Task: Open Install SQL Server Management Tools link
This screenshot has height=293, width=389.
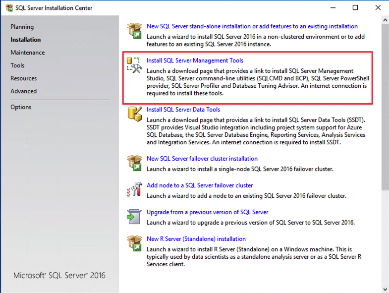Action: [x=195, y=60]
